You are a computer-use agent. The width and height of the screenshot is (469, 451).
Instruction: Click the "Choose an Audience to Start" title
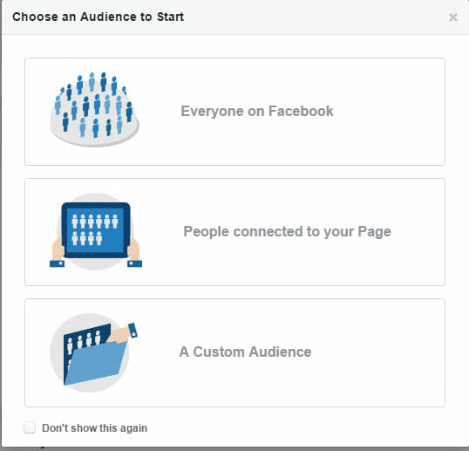point(99,17)
